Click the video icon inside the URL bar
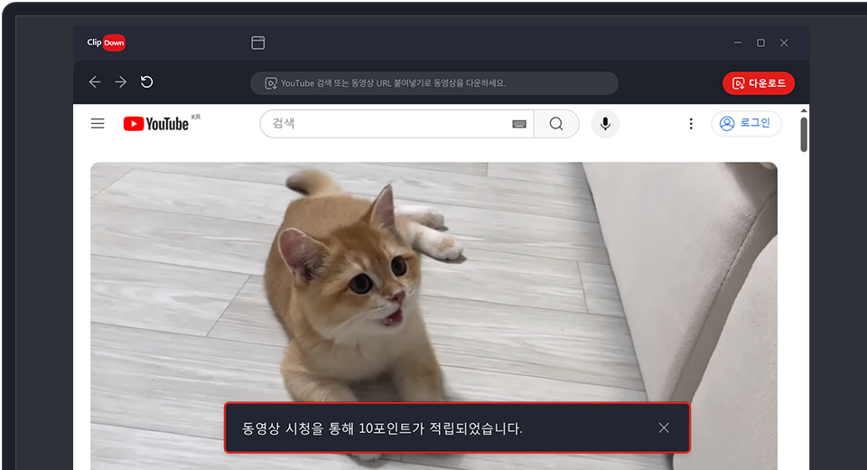 (x=270, y=83)
